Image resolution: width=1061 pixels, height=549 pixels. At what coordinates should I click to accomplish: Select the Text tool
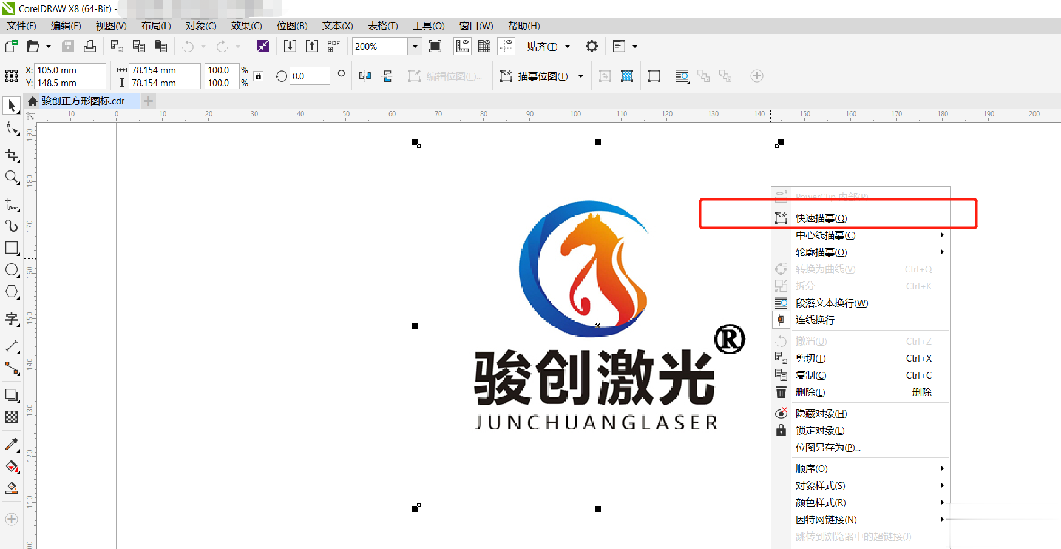[x=12, y=319]
